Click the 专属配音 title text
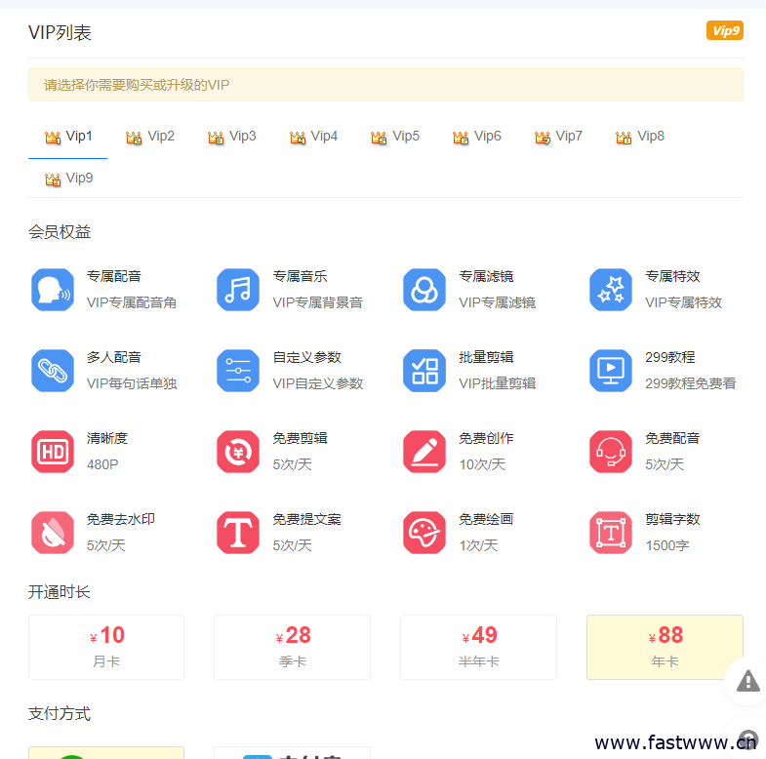The width and height of the screenshot is (766, 759). [114, 276]
